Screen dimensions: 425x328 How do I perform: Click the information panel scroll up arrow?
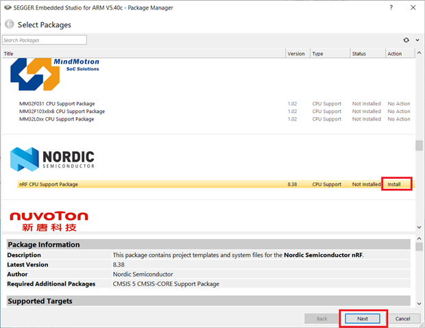(419, 238)
